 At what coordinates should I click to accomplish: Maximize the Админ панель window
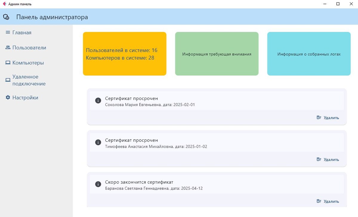(338, 4)
